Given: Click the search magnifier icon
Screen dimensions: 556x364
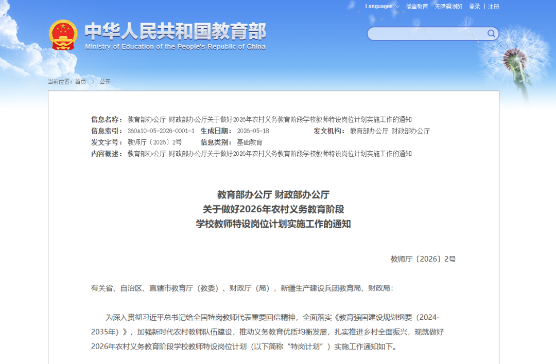Looking at the screenshot, I should [x=491, y=33].
